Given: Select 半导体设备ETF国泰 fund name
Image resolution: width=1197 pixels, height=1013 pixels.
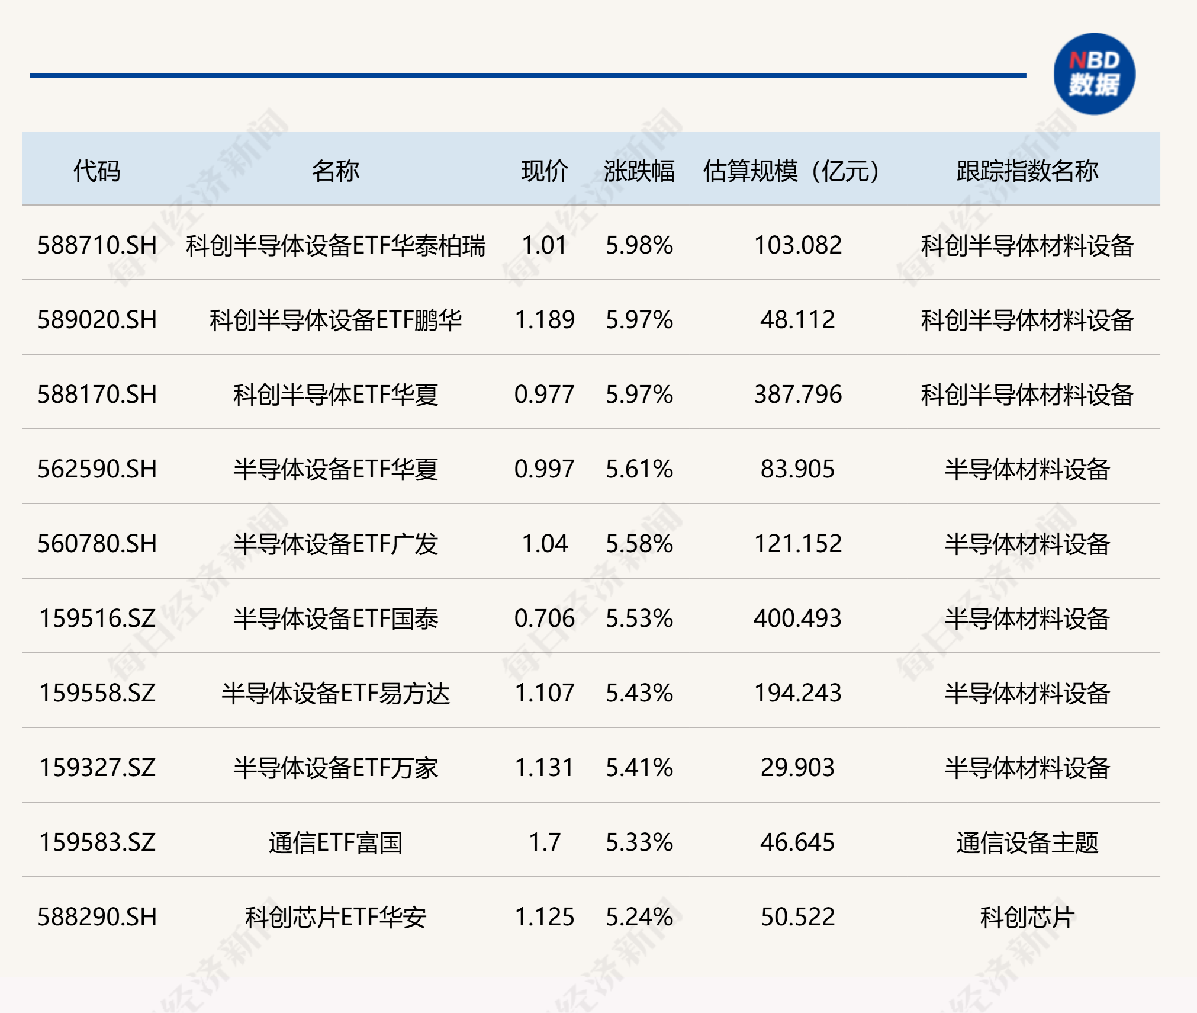Looking at the screenshot, I should tap(336, 618).
